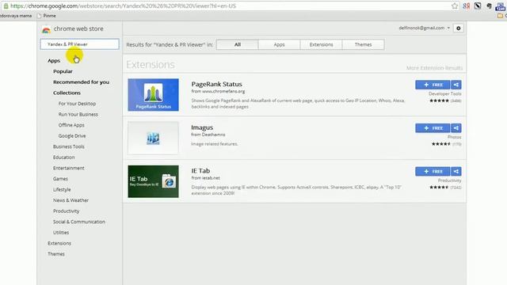This screenshot has width=507, height=285.
Task: Select the All results tab
Action: tap(238, 44)
